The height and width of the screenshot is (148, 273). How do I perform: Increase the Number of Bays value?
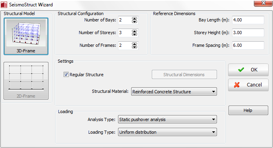[x=134, y=19]
